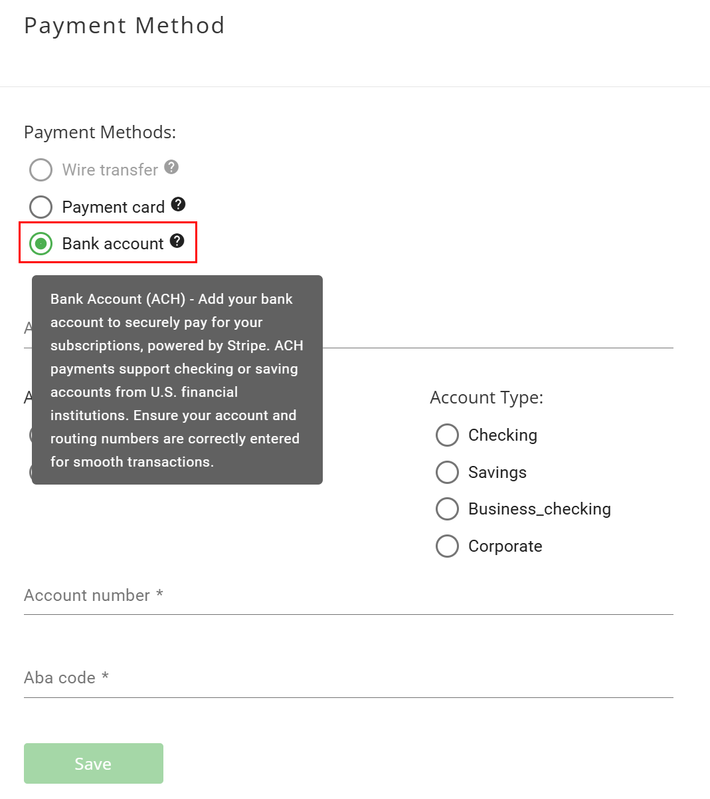Select the Payment card payment method

click(x=41, y=207)
